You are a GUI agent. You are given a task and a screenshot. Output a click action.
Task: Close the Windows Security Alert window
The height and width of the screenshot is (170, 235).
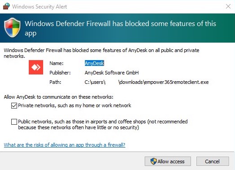[x=228, y=6]
